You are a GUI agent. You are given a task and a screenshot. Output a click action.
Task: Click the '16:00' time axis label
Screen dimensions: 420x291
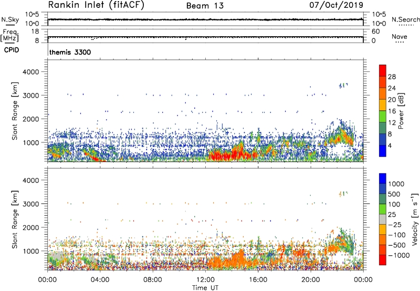pyautogui.click(x=258, y=280)
